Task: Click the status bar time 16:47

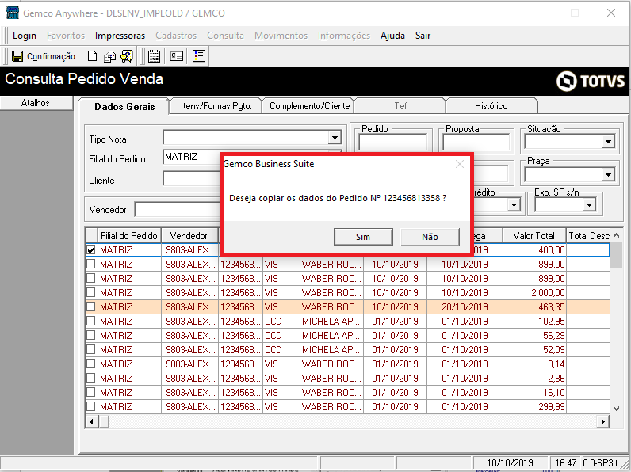Action: [x=565, y=463]
